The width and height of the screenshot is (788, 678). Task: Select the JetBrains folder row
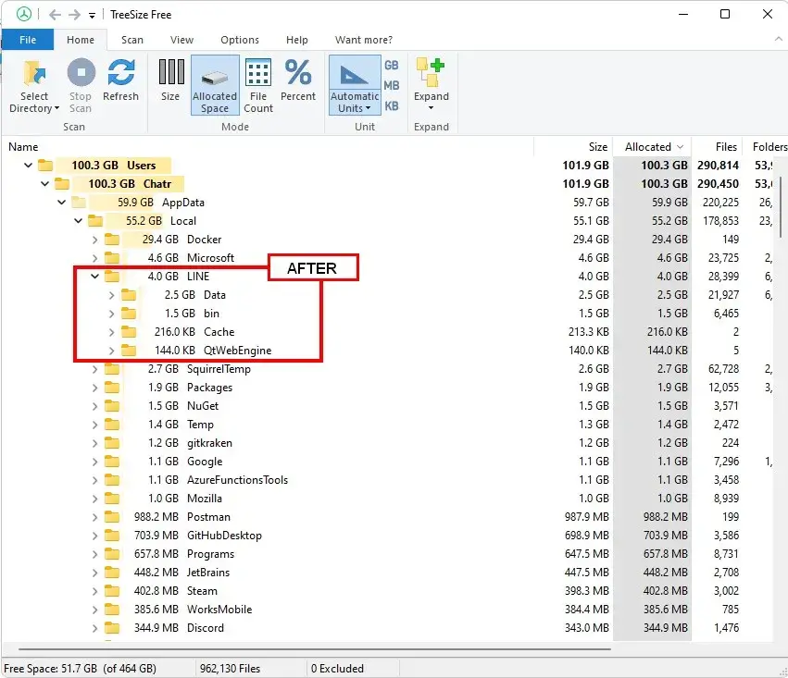coord(387,573)
